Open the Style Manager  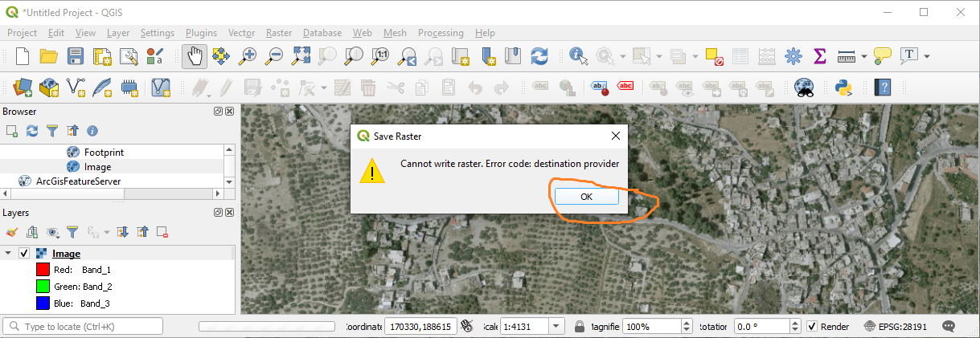pos(155,56)
